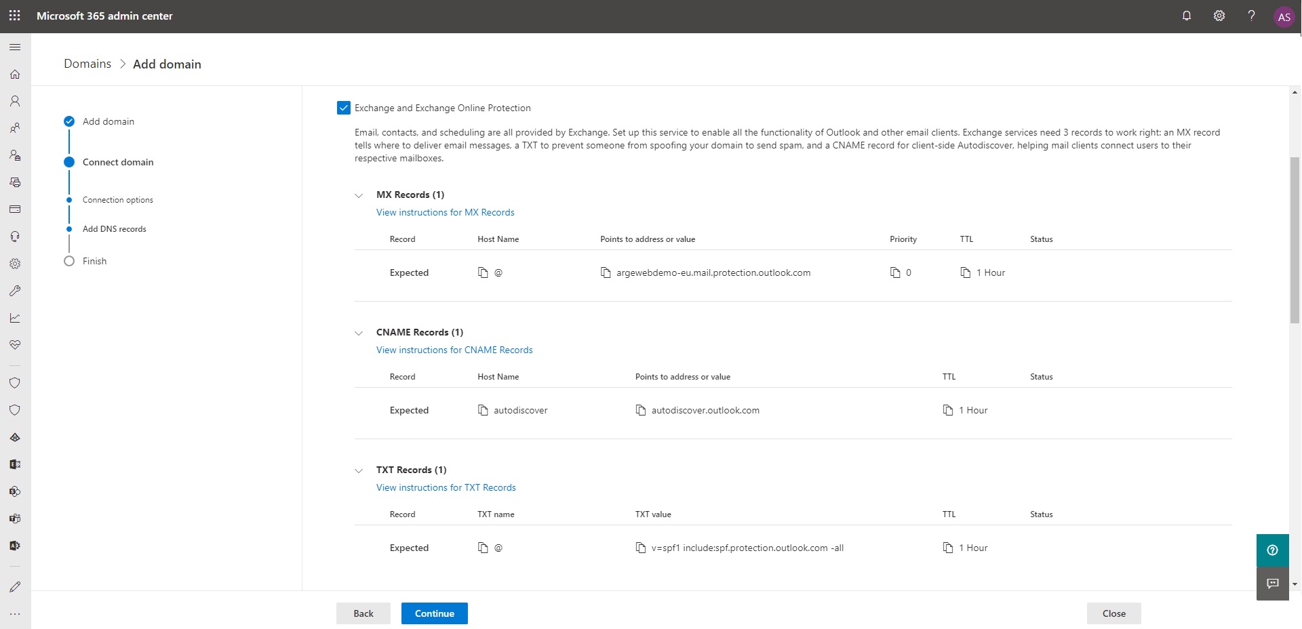
Task: Collapse the CNAME Records section
Action: click(x=359, y=333)
